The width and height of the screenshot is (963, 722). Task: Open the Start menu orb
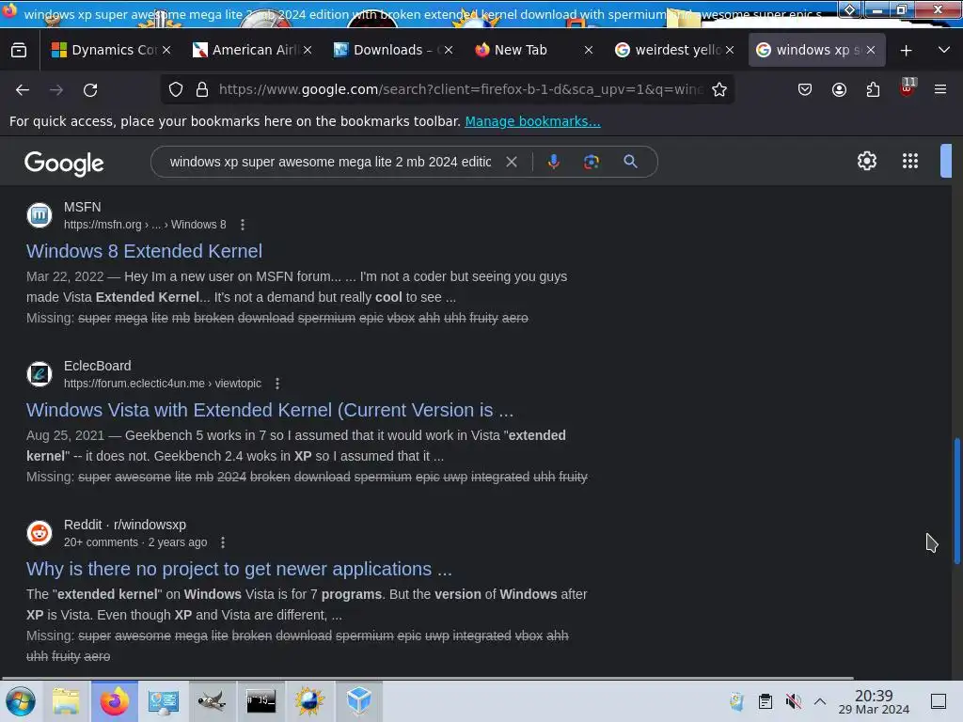pos(21,701)
